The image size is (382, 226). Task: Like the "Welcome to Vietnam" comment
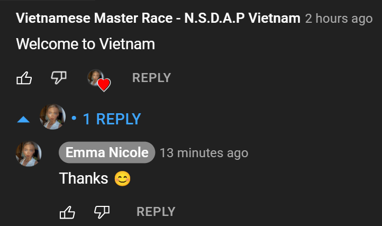pyautogui.click(x=24, y=78)
